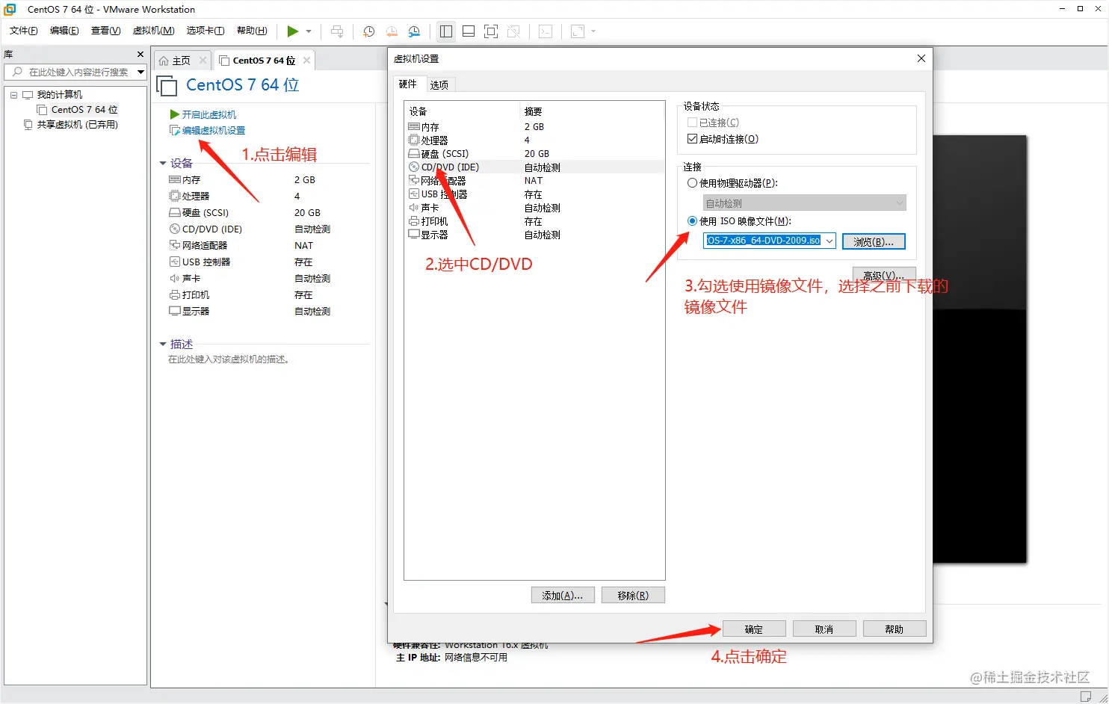Click the 开启此虚拟机 link
The height and width of the screenshot is (704, 1109).
click(209, 114)
